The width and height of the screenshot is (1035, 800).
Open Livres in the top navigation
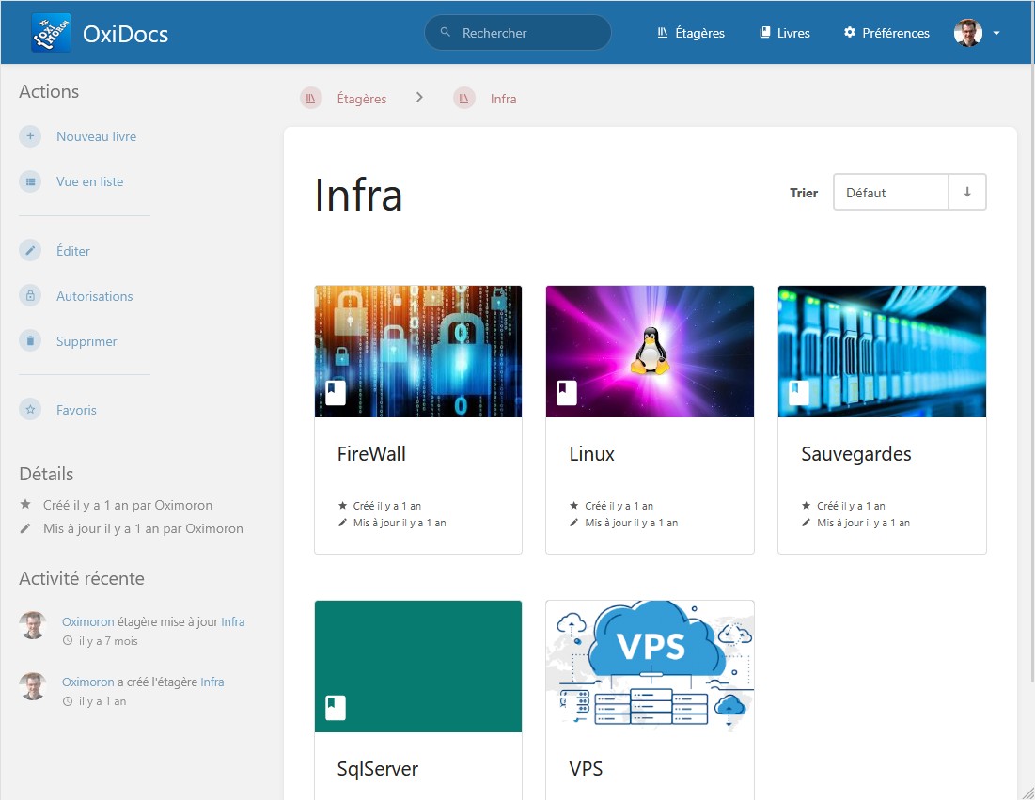(785, 33)
